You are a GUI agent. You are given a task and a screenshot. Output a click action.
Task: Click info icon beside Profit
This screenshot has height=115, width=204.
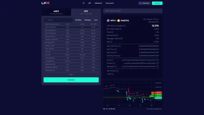click(112, 32)
